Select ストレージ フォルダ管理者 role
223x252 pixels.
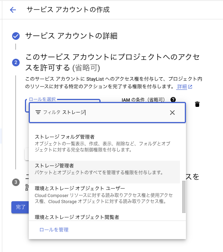pyautogui.click(x=104, y=143)
